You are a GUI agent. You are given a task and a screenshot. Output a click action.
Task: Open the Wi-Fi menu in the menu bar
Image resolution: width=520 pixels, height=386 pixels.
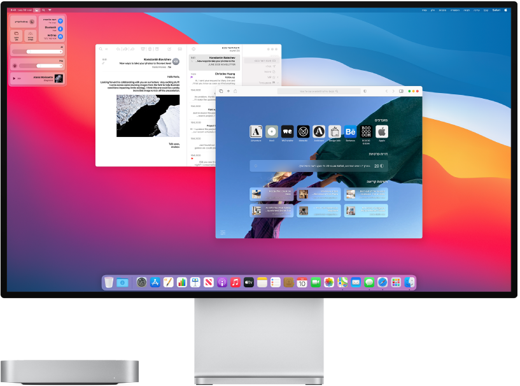tap(50, 10)
